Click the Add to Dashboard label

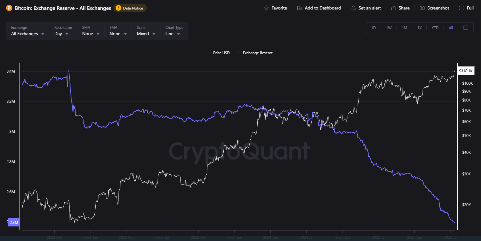(x=323, y=8)
